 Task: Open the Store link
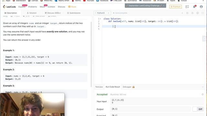click(x=72, y=7)
